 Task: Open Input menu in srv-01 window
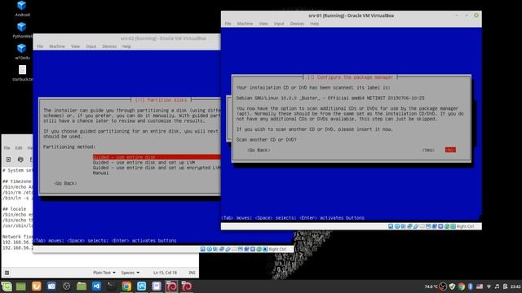pyautogui.click(x=279, y=24)
